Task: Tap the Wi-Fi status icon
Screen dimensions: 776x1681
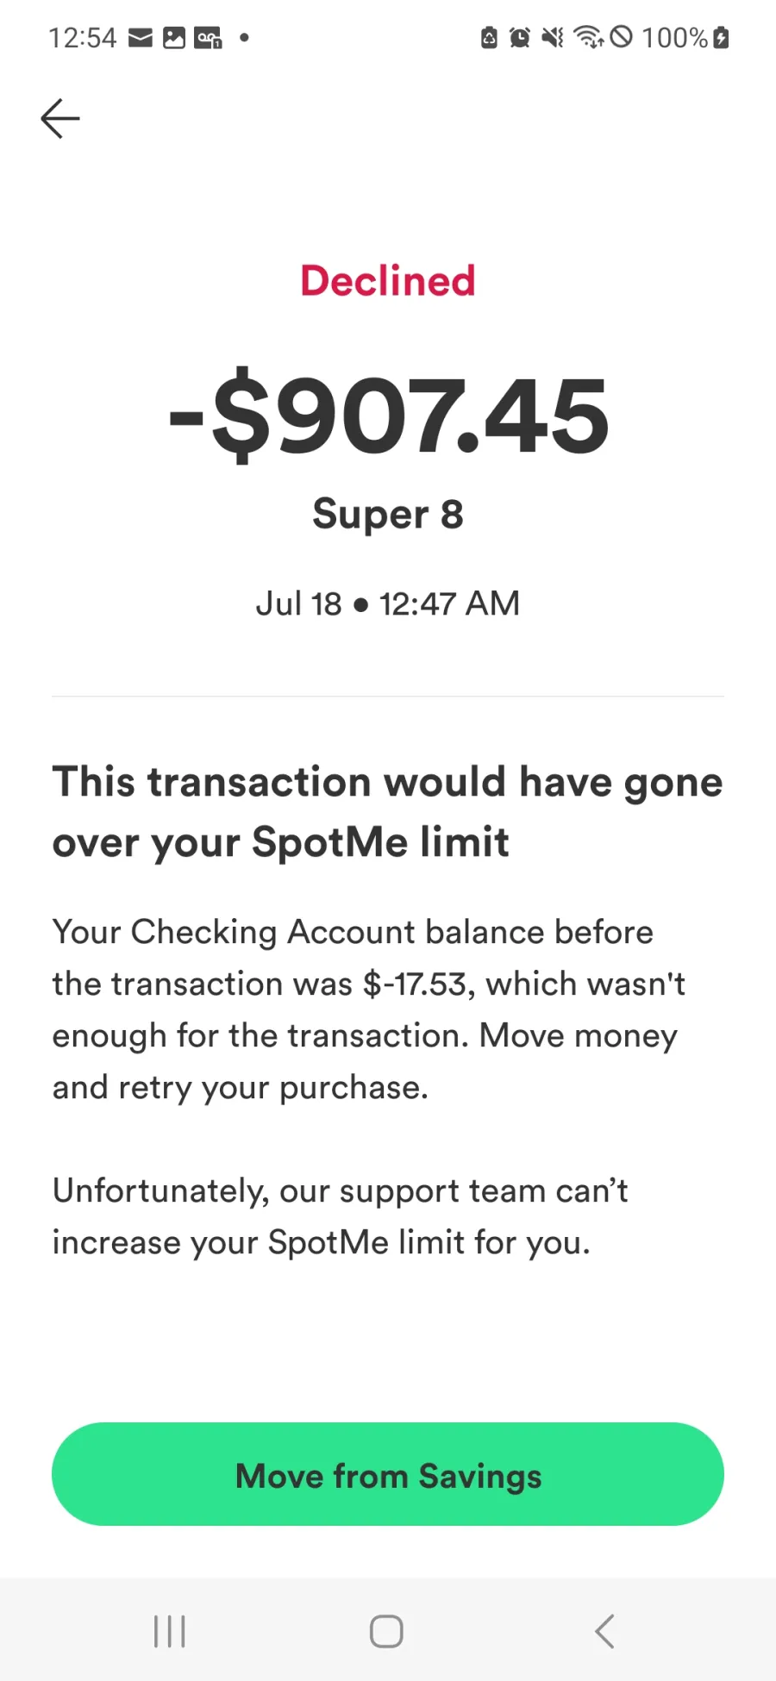Action: coord(588,38)
